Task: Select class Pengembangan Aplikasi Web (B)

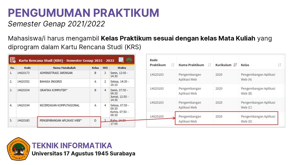Action: coord(258,91)
